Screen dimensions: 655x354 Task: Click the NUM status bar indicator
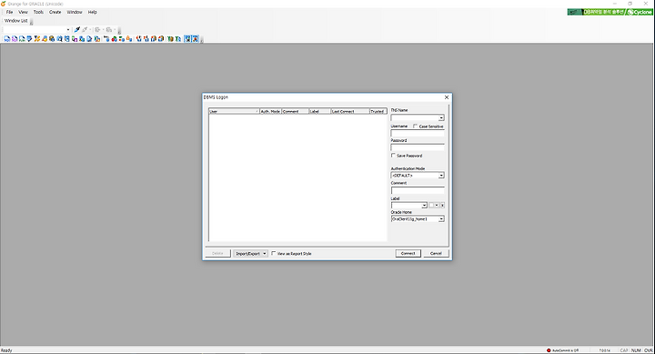point(636,350)
